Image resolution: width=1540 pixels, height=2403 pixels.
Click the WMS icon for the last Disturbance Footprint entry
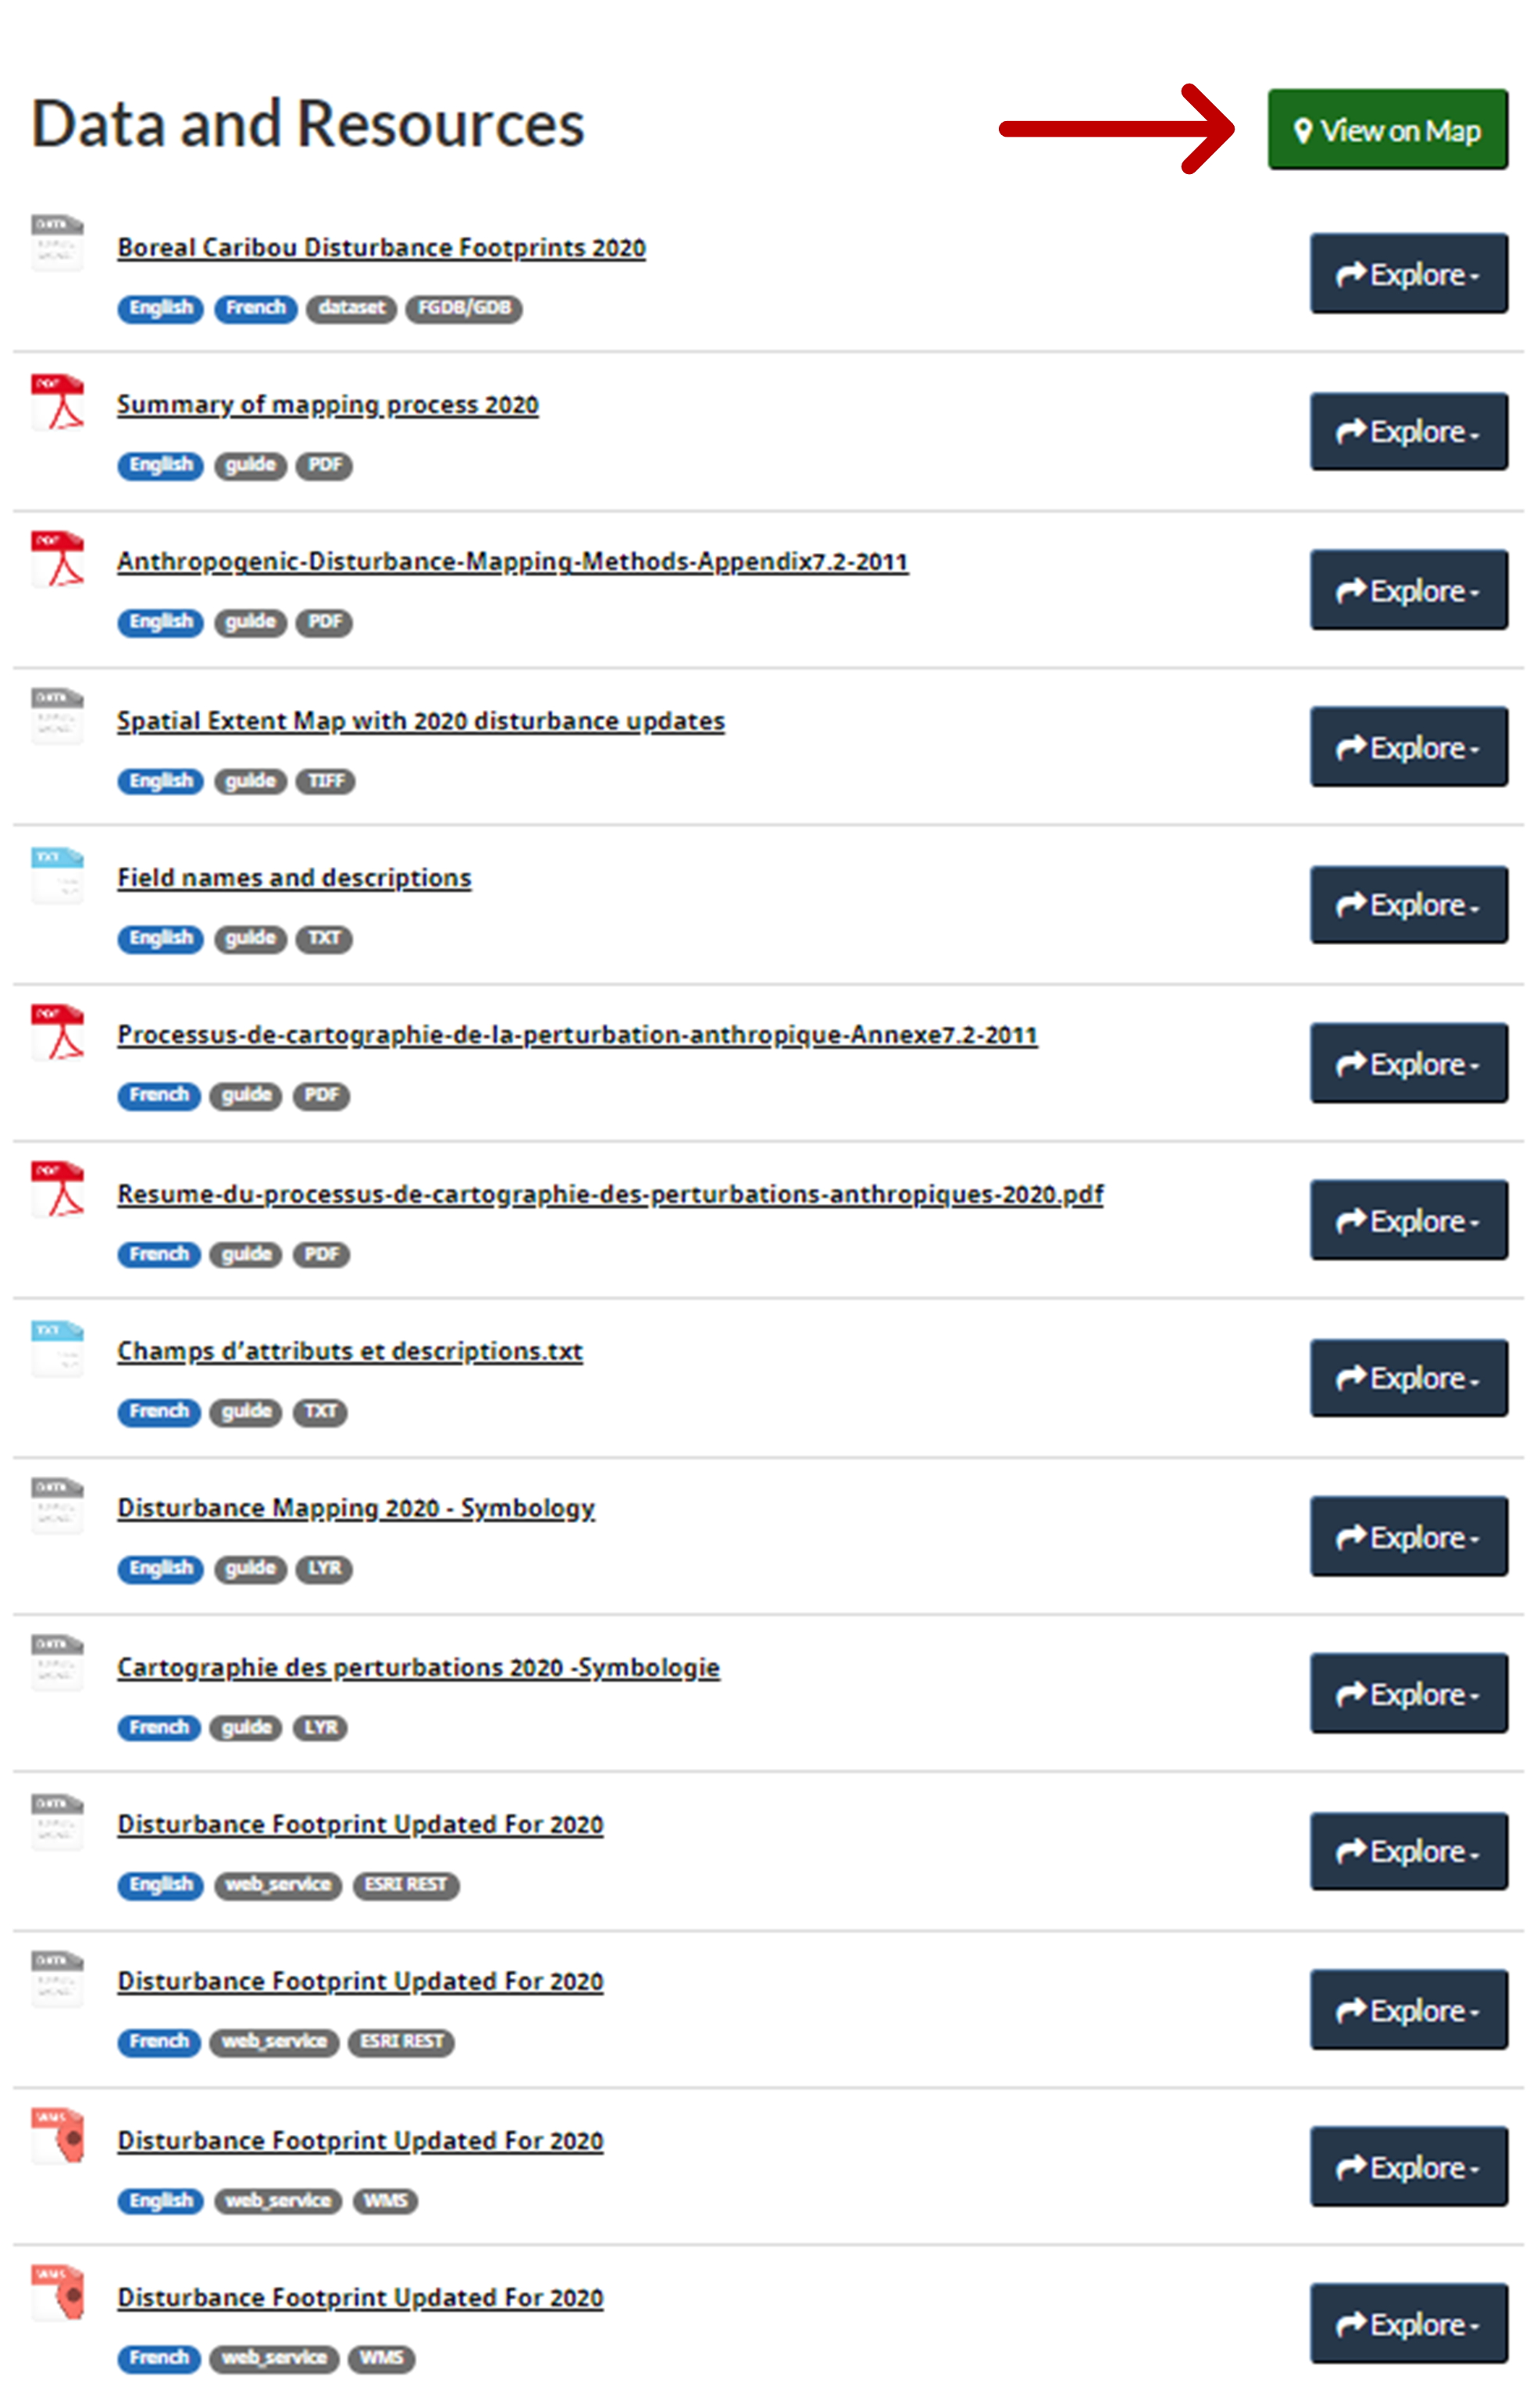tap(57, 2292)
